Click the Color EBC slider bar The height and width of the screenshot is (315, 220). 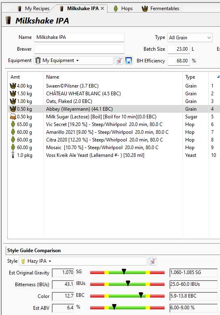coord(127,296)
